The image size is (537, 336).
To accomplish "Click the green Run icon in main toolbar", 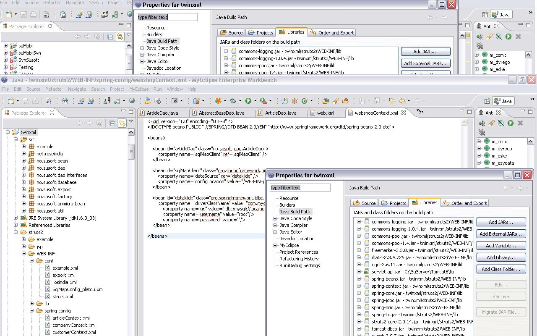I will point(248,101).
